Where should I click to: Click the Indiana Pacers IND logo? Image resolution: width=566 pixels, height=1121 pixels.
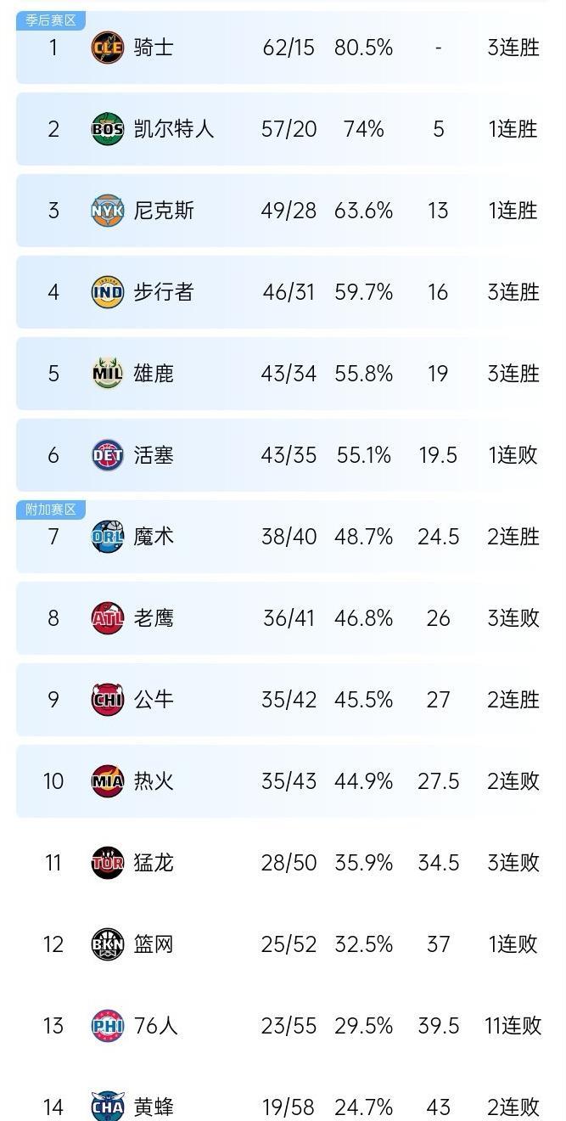108,292
